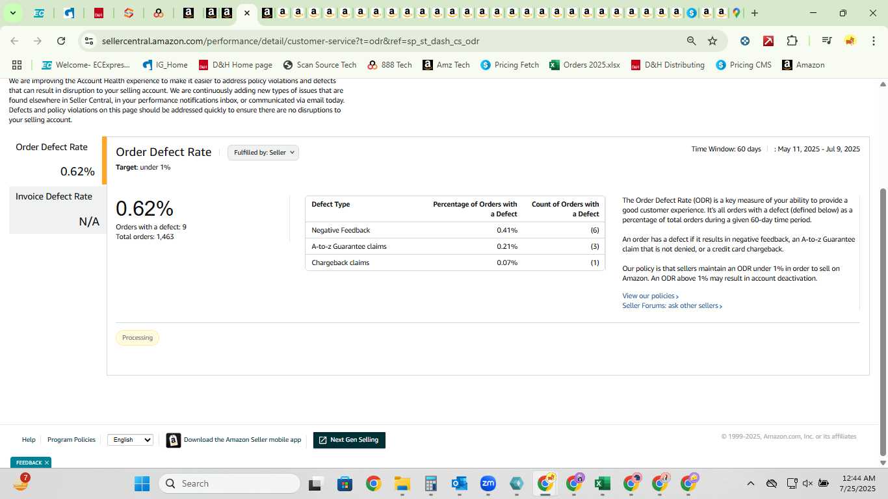View site information icon in address bar
Image resolution: width=888 pixels, height=499 pixels.
89,41
